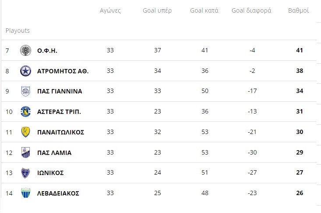Click the Goal διαφορά column header

(251, 10)
